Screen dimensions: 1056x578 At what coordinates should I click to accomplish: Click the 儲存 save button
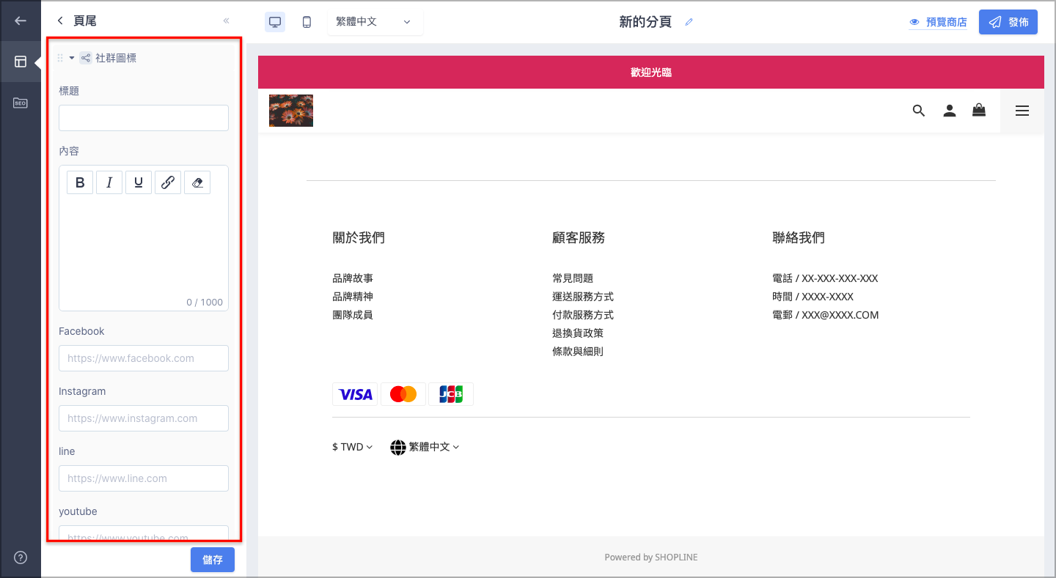[213, 560]
